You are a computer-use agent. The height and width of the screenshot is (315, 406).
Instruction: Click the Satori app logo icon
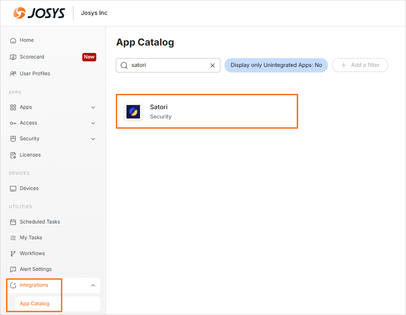[133, 112]
